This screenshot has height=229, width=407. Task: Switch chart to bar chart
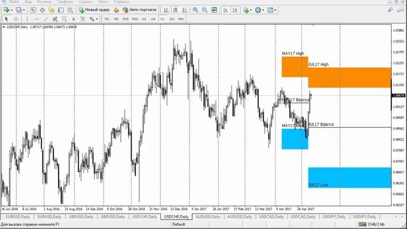(166, 10)
